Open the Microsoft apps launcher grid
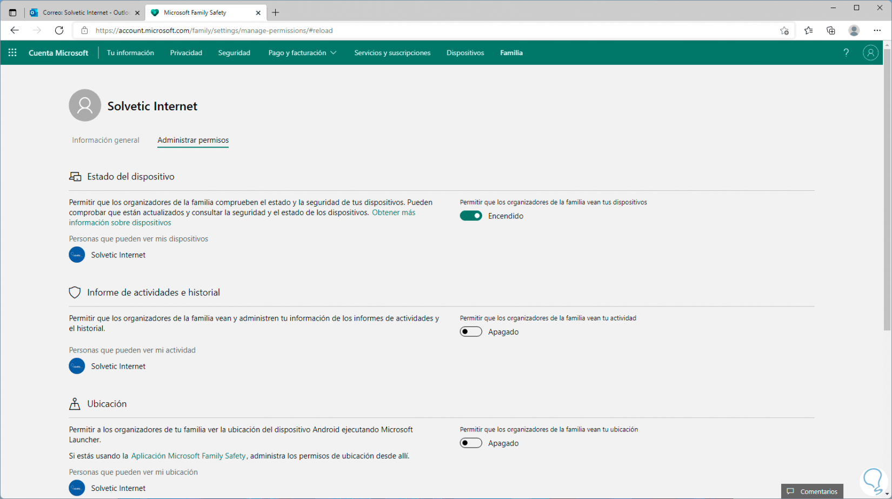 [x=12, y=52]
